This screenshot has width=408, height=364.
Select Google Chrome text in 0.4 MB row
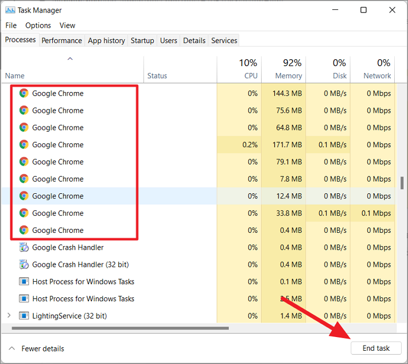tap(58, 230)
